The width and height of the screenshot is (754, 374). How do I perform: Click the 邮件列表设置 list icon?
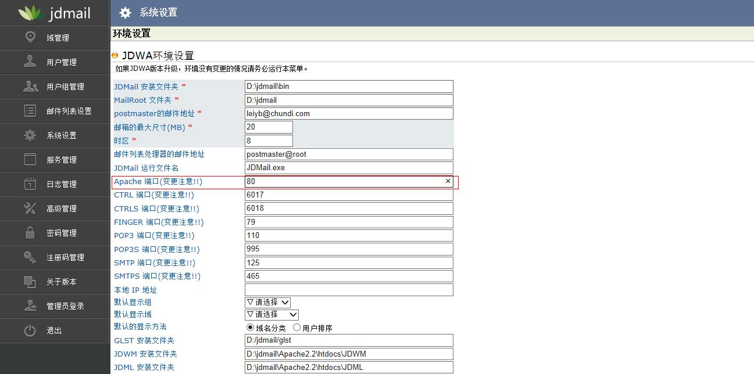click(x=30, y=110)
